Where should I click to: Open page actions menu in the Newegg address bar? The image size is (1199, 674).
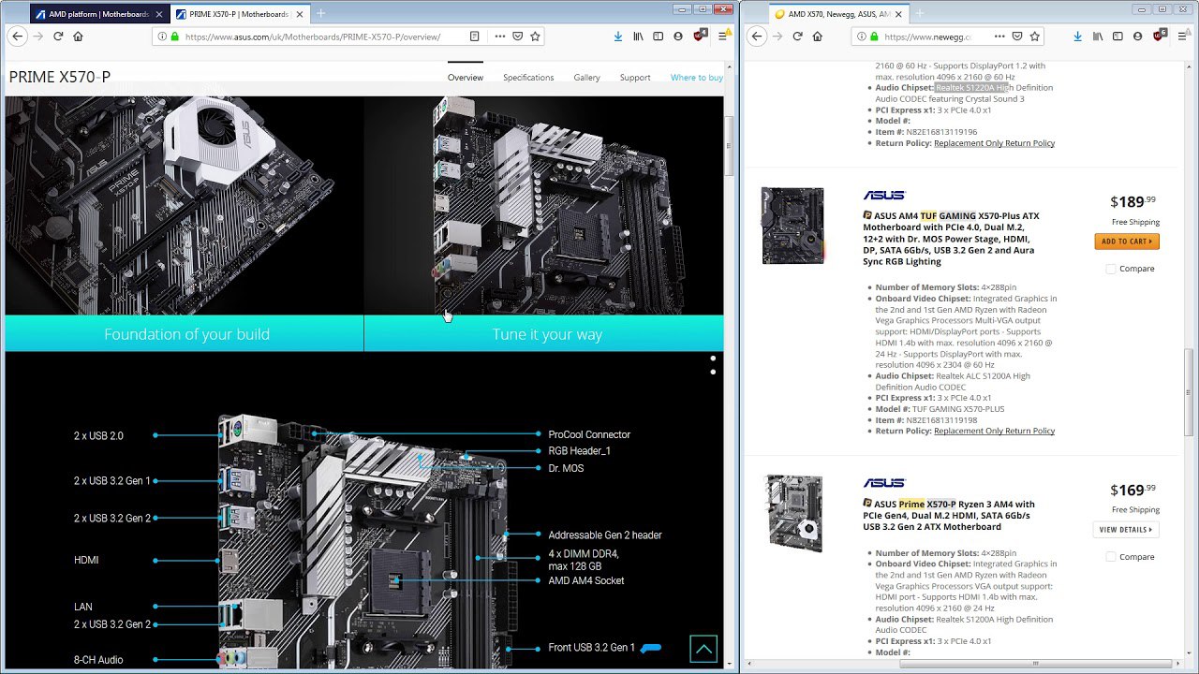tap(1000, 37)
